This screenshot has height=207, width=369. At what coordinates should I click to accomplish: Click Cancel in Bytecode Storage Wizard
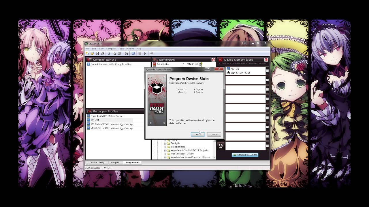tap(214, 135)
